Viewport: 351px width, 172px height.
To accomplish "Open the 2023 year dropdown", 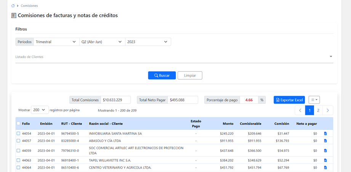I will [x=148, y=42].
